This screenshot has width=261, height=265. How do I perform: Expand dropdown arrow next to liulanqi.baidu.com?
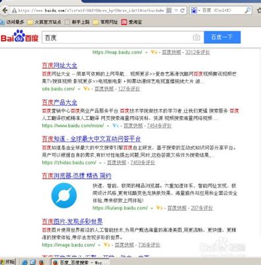coord(152,208)
